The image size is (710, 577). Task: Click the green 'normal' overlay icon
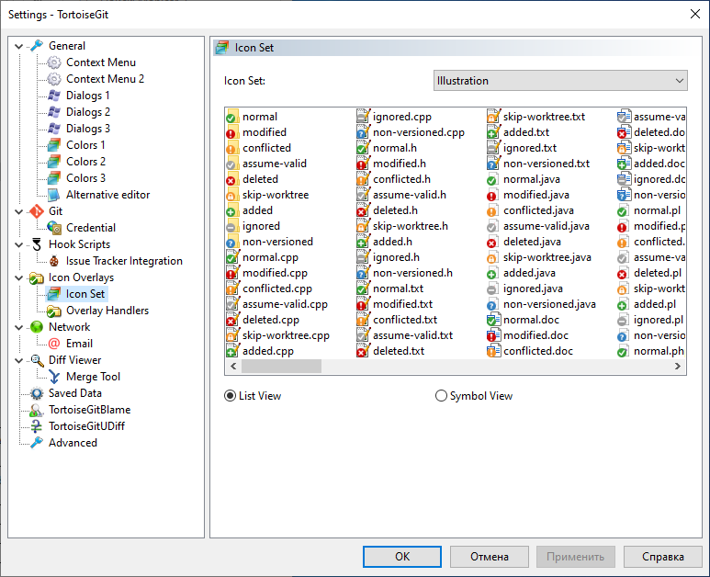(232, 117)
